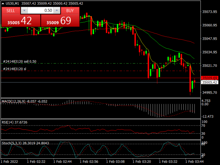Screen dimensions: 220x165
Task: Click the RSI(14) 37.6726 label
Action: [14, 122]
